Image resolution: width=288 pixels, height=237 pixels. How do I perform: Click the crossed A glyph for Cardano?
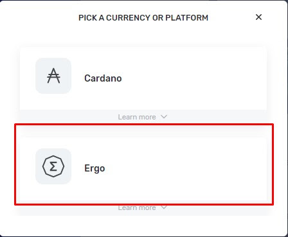point(53,76)
